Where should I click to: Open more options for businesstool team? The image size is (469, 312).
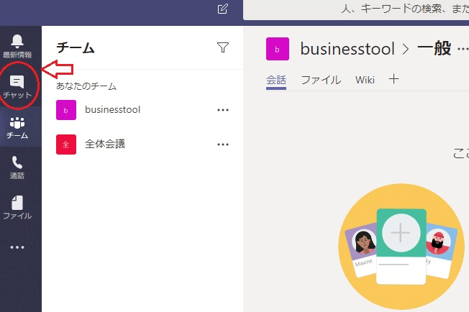click(223, 110)
